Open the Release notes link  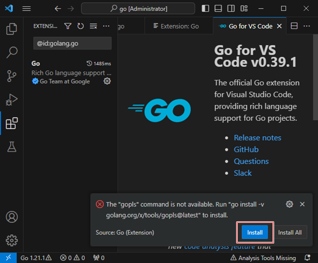258,138
